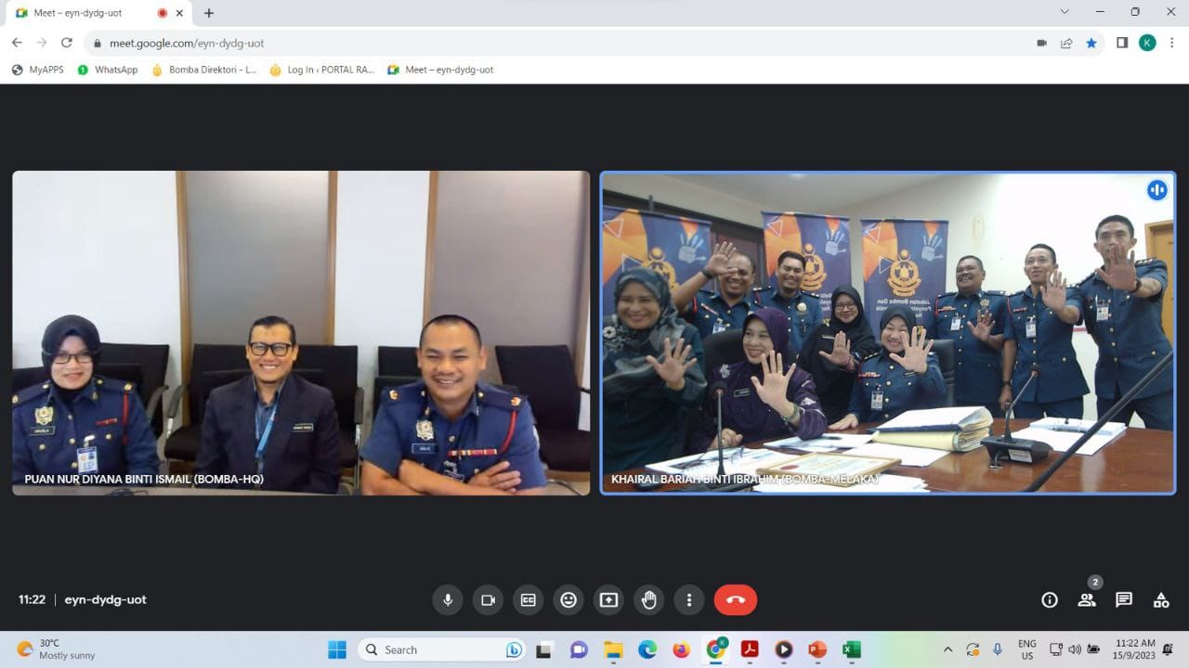Open the Activities icon

[x=1161, y=600]
